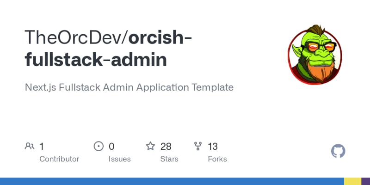Click the issues count '0'
The width and height of the screenshot is (370, 185).
pyautogui.click(x=111, y=147)
